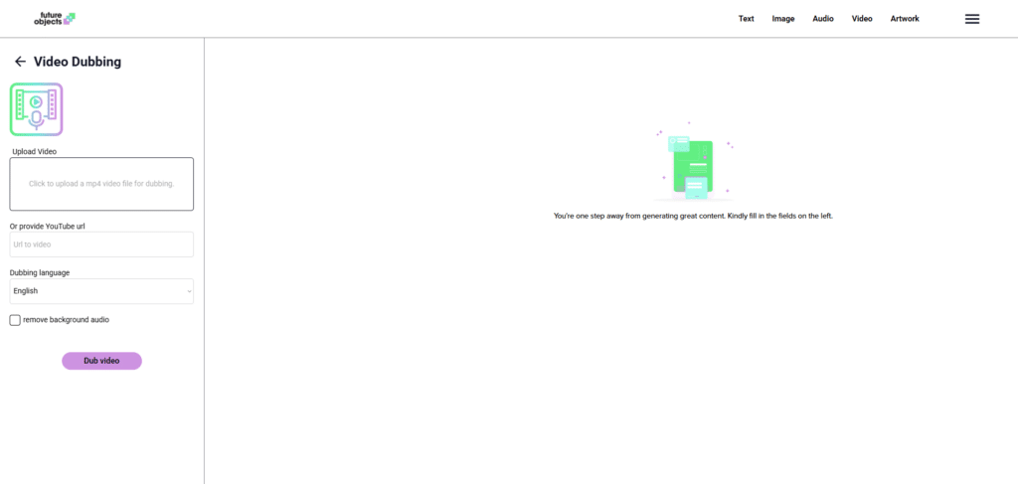Focus the YouTube URL input field
Viewport: 1018px width, 484px height.
101,244
